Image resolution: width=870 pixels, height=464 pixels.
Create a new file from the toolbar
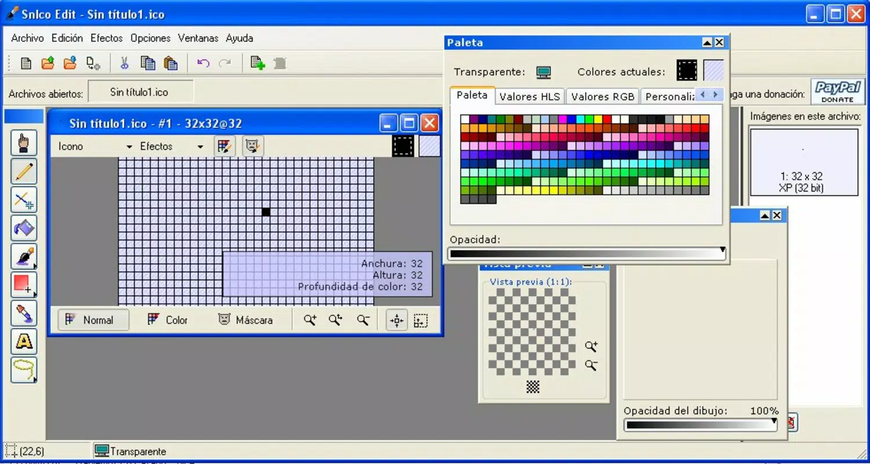pos(26,63)
